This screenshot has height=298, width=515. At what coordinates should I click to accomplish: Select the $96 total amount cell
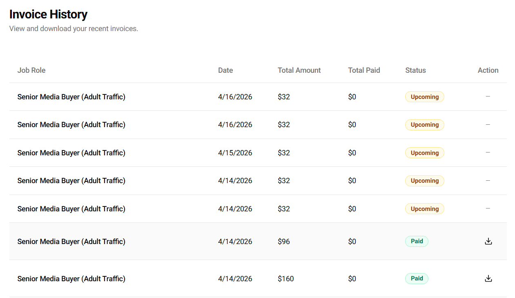(284, 242)
